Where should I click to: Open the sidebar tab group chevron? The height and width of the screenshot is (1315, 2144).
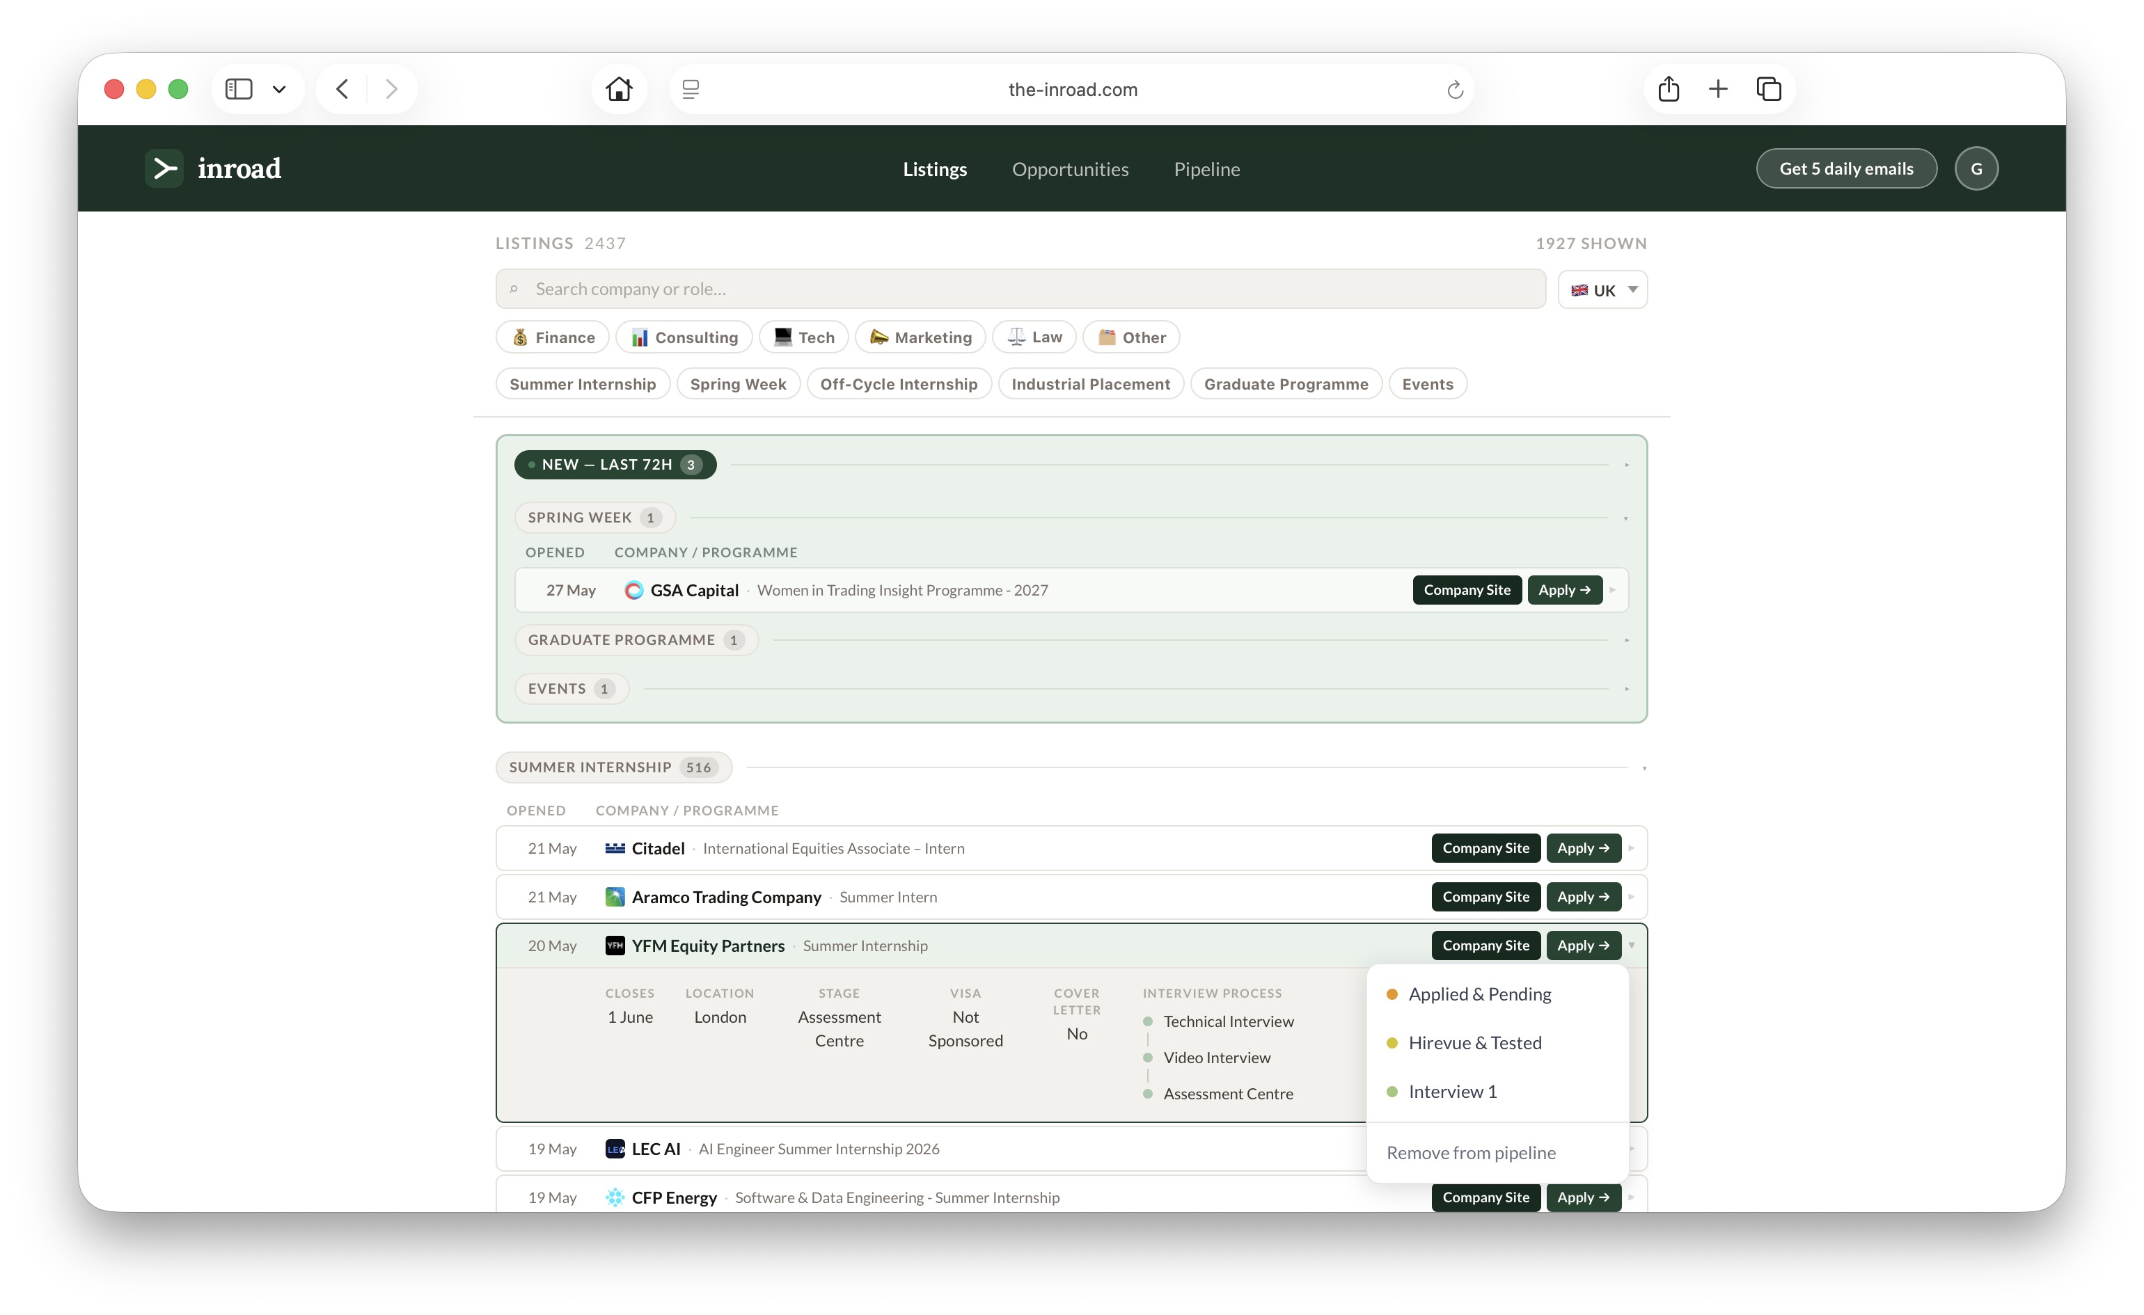(279, 89)
